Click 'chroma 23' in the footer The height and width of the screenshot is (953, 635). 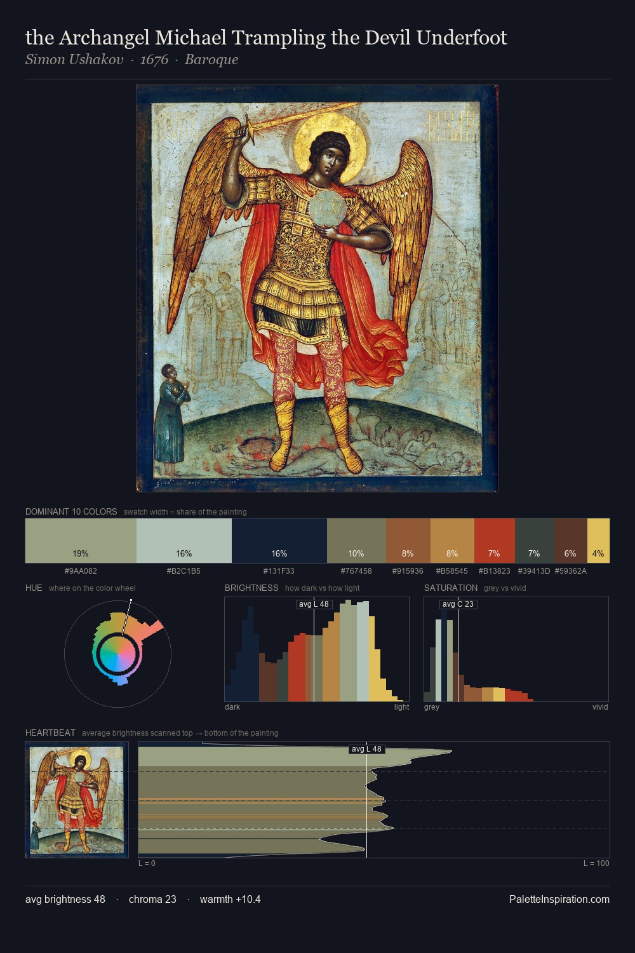tap(152, 899)
